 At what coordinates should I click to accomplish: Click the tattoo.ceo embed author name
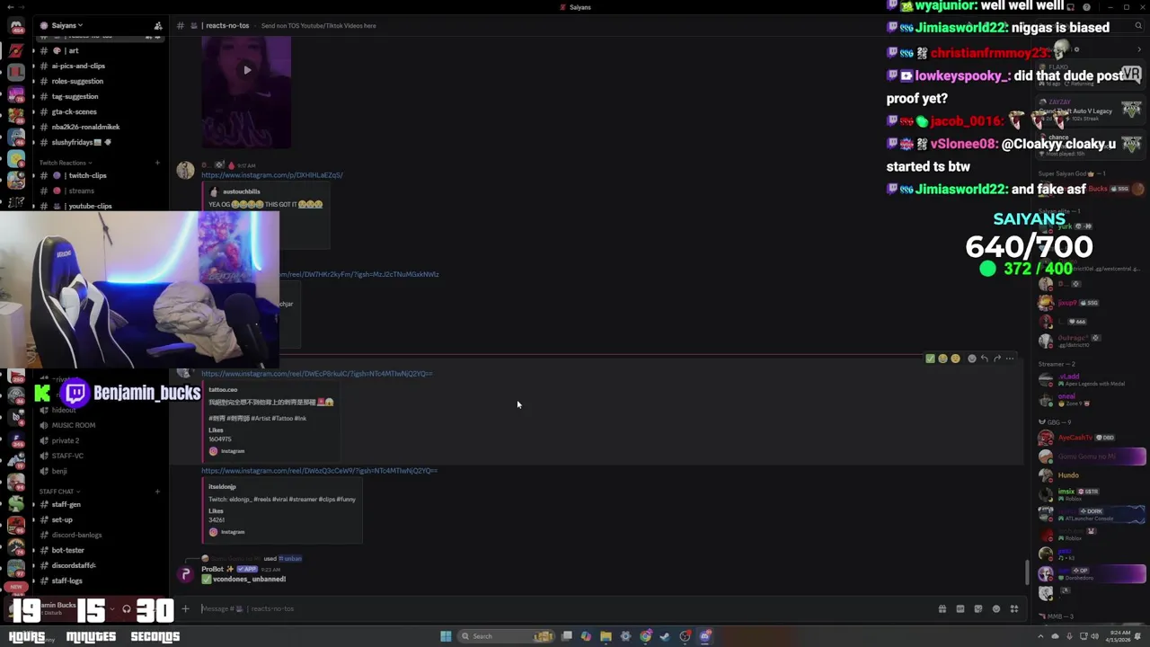(223, 390)
